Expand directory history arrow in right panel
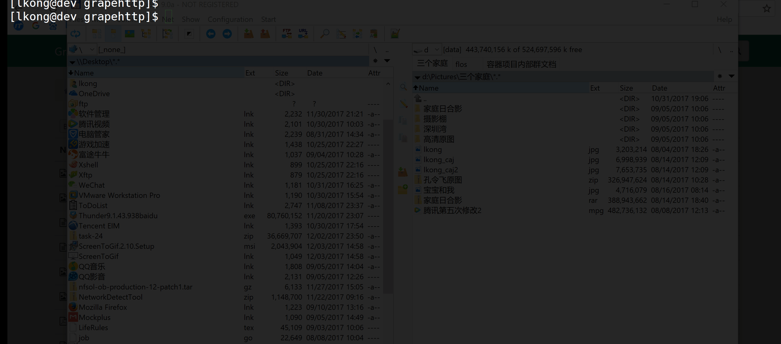Viewport: 781px width, 344px height. [731, 76]
